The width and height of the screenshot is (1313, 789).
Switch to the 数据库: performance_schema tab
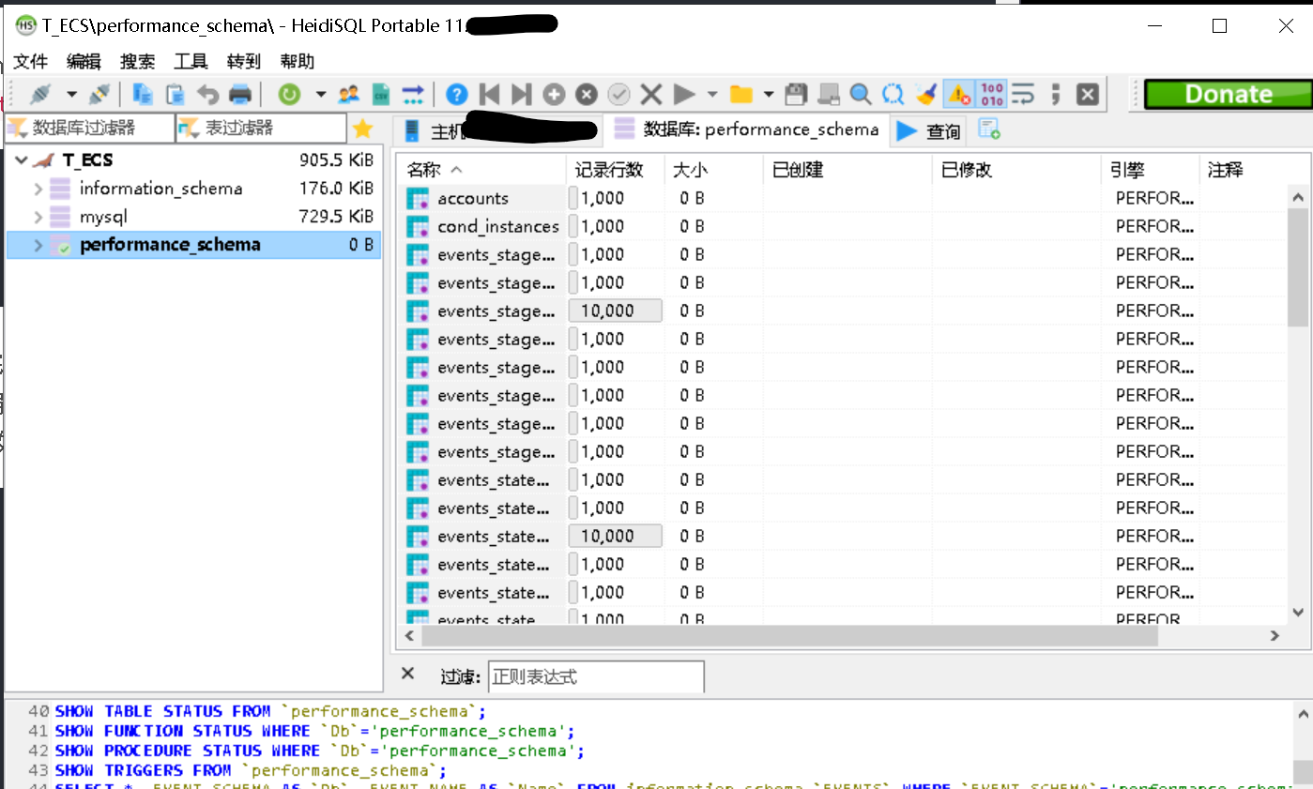[x=747, y=129]
